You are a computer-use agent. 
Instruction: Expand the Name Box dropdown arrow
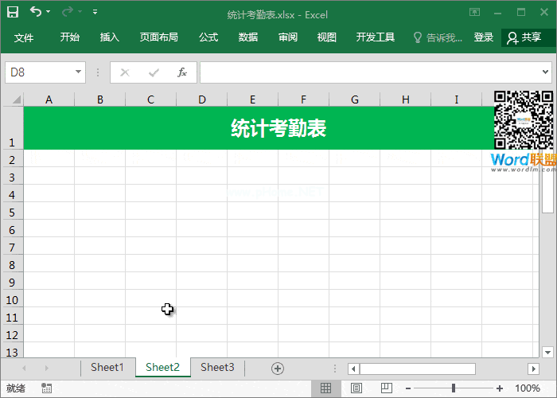tap(78, 72)
